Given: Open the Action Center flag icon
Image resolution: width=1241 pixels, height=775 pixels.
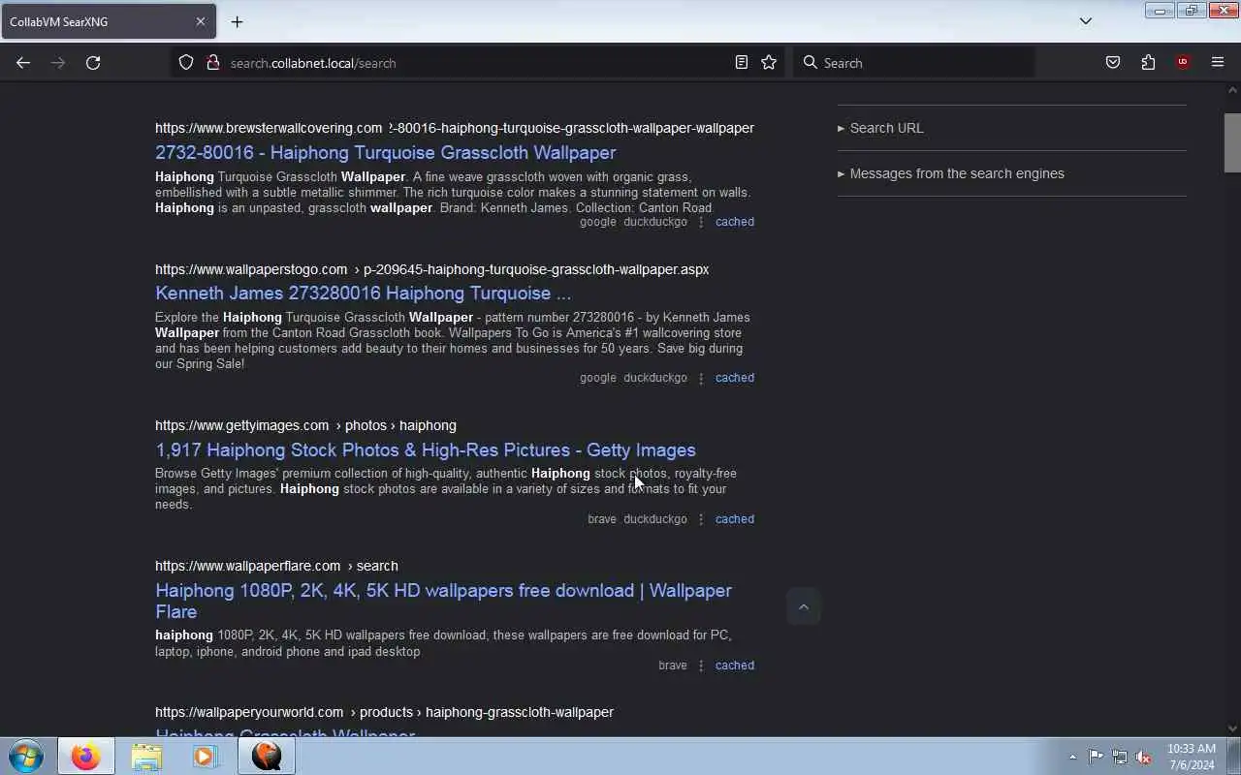Looking at the screenshot, I should (1096, 757).
